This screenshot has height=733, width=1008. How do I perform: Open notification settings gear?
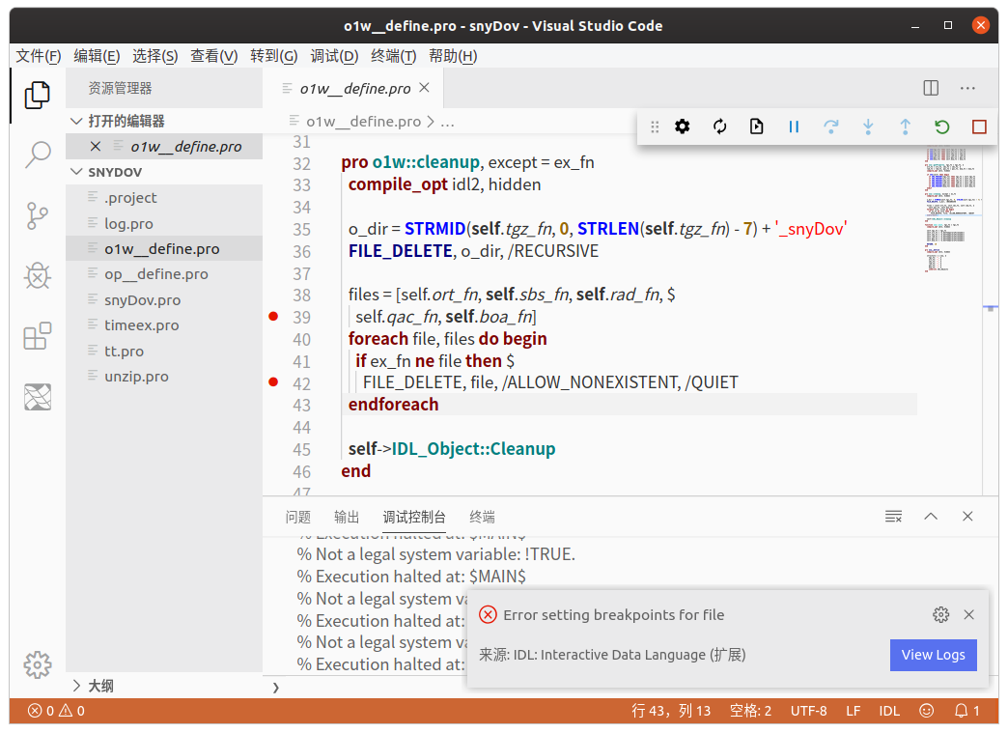(x=940, y=614)
